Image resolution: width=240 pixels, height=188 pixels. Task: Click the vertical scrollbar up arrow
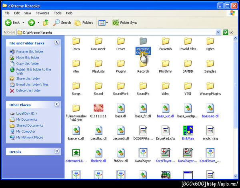pos(236,38)
